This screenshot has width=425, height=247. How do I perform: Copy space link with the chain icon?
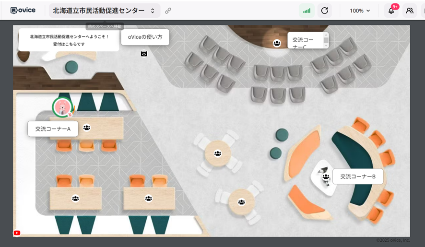pos(168,11)
